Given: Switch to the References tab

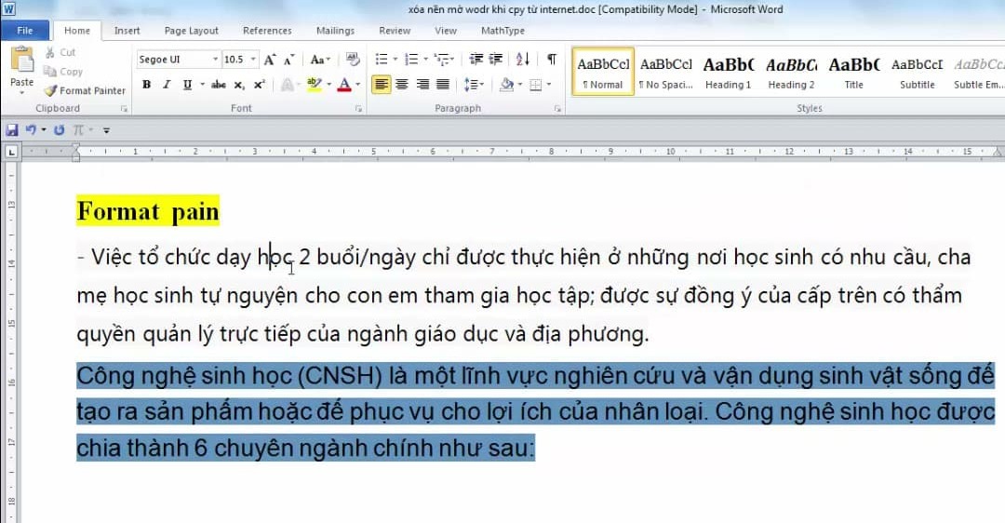Looking at the screenshot, I should (x=267, y=31).
